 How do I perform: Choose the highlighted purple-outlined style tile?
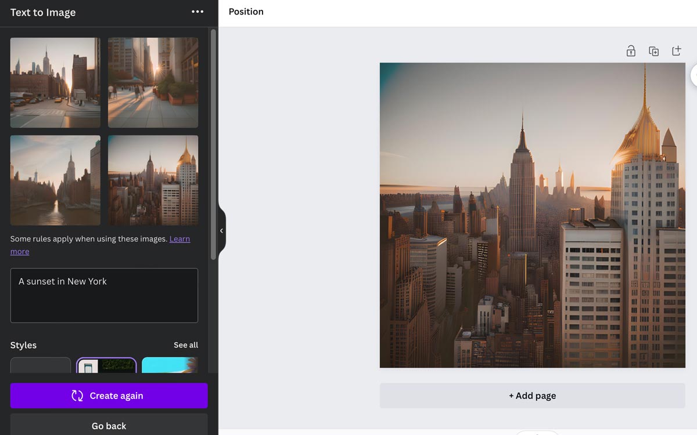pyautogui.click(x=107, y=365)
